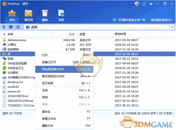
Task: Select the 3526376070.txt file icon
Action: tap(4, 96)
